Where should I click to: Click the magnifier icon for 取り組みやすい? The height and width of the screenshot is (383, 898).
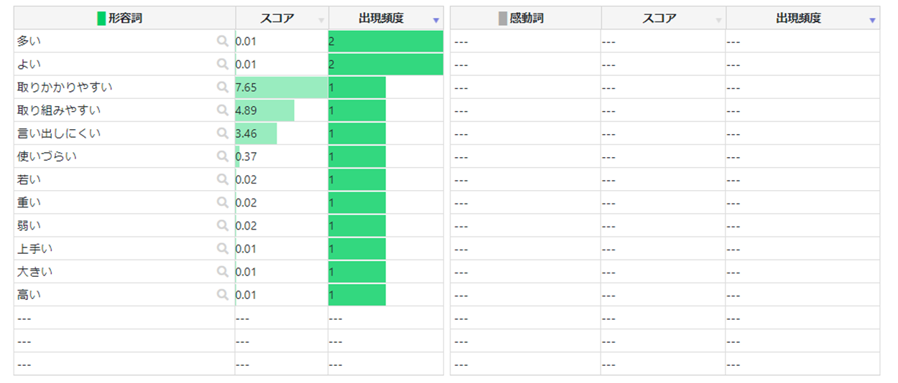click(x=223, y=110)
